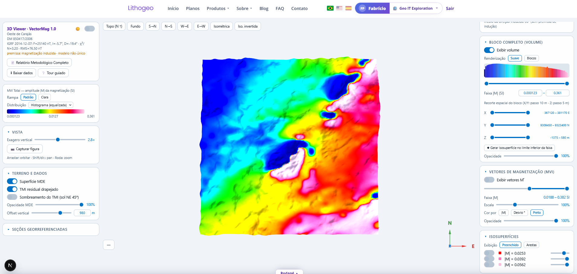Image resolution: width=577 pixels, height=274 pixels.
Task: Click the Offset vertical value field
Action: (x=82, y=213)
